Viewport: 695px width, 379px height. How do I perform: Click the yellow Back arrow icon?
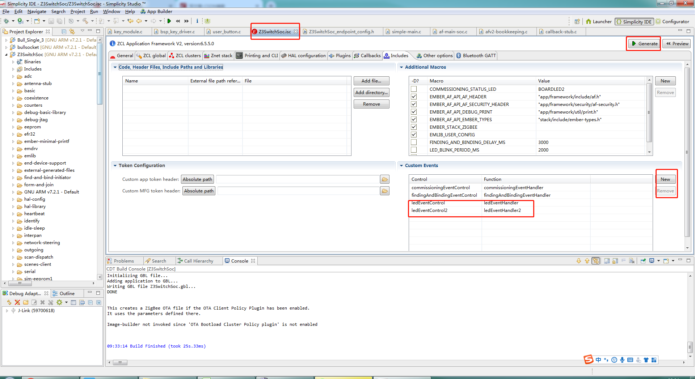(139, 21)
